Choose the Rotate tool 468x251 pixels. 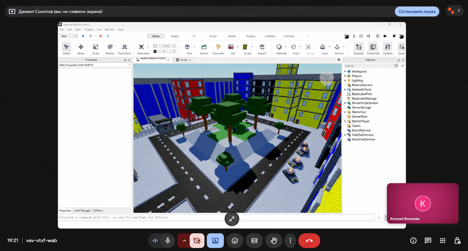point(110,49)
